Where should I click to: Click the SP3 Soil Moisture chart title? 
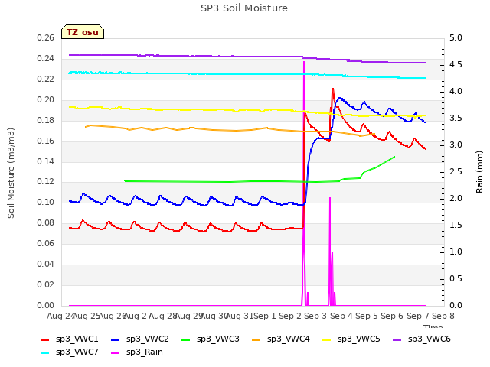tap(244, 8)
